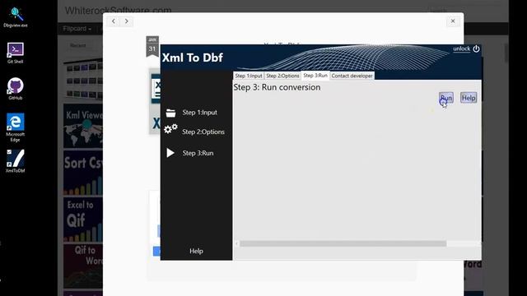Click the Help button next to Run

tap(469, 98)
